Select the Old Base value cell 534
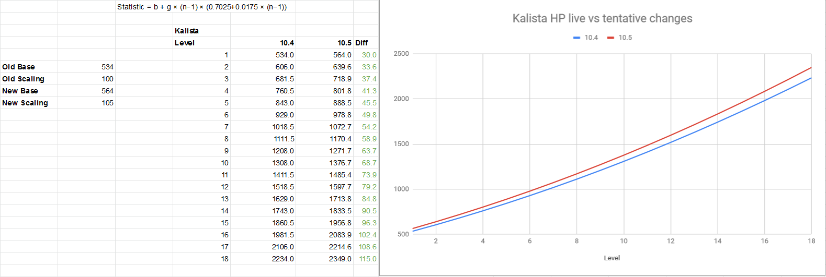826x277 pixels. tap(87, 67)
